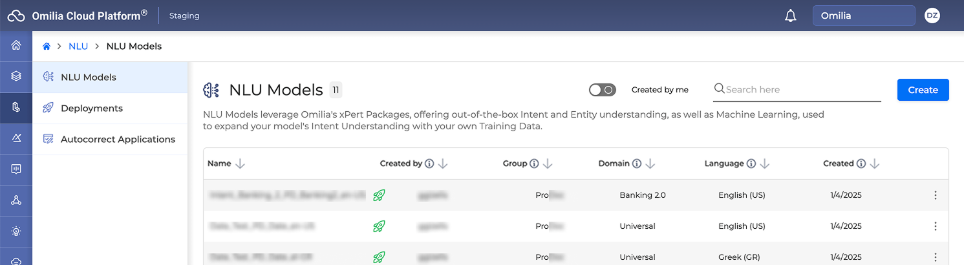Toggle the 'Created by me' switch

coord(602,90)
